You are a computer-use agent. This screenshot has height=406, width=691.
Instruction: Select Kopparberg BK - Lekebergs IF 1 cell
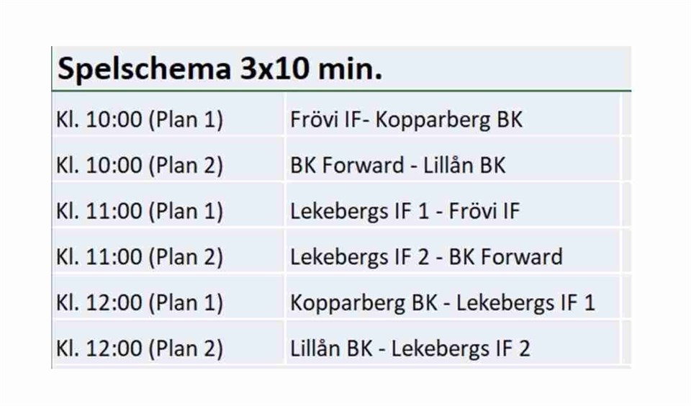click(443, 302)
